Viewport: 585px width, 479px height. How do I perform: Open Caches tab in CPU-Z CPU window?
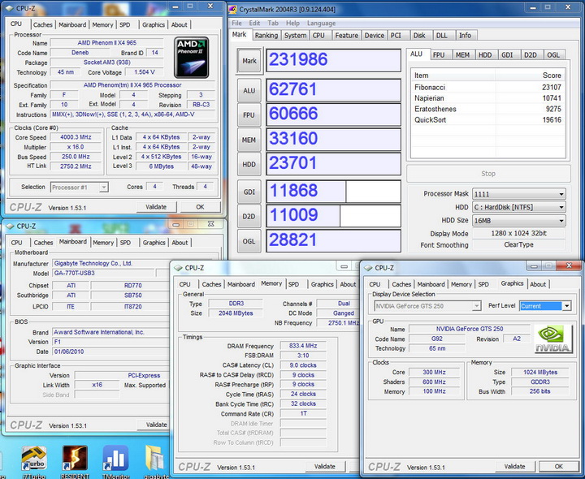[x=43, y=24]
